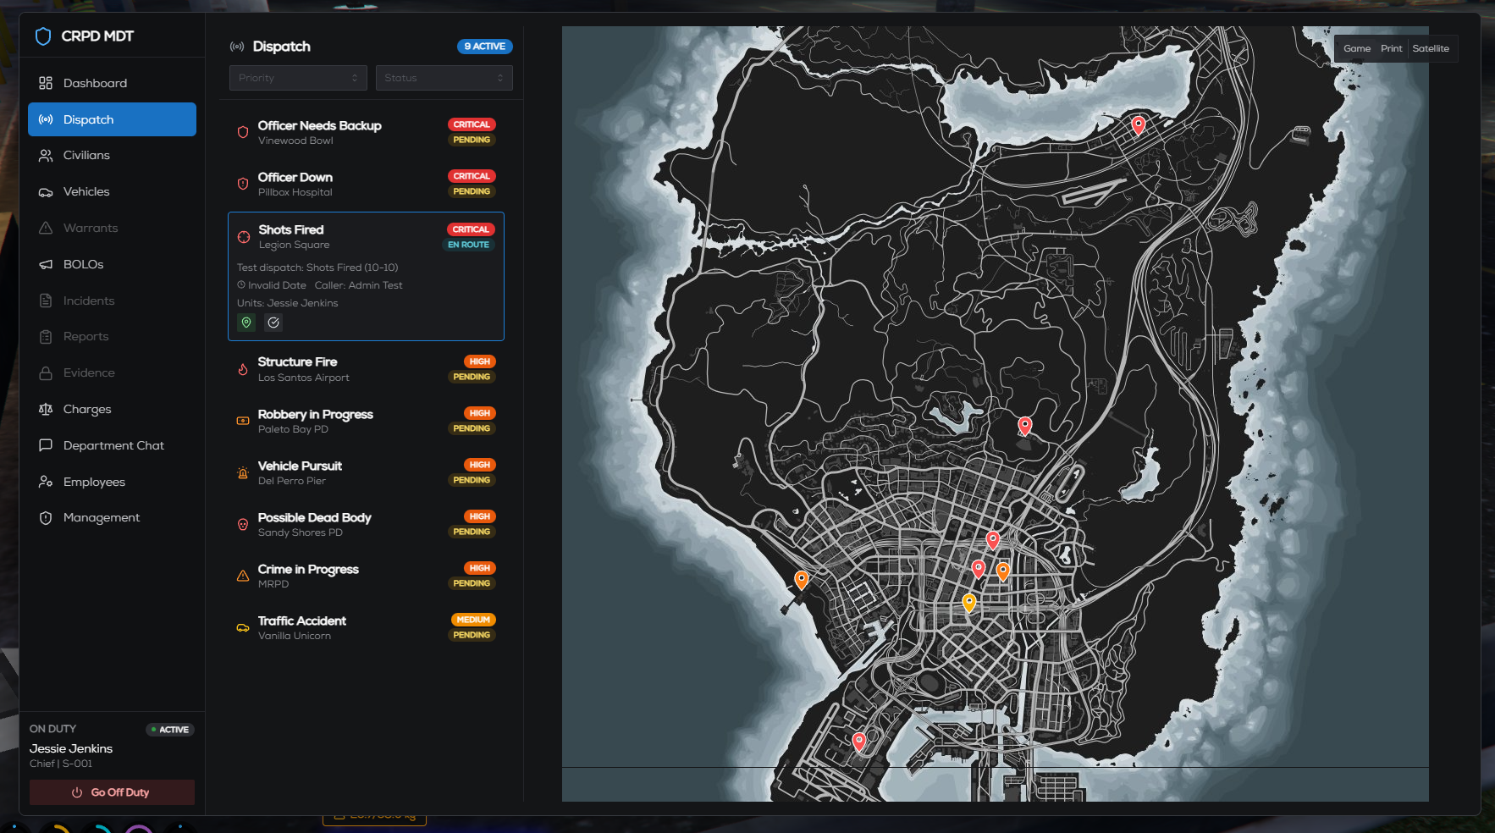
Task: Click the check-circle button in Shots Fired card
Action: [273, 323]
